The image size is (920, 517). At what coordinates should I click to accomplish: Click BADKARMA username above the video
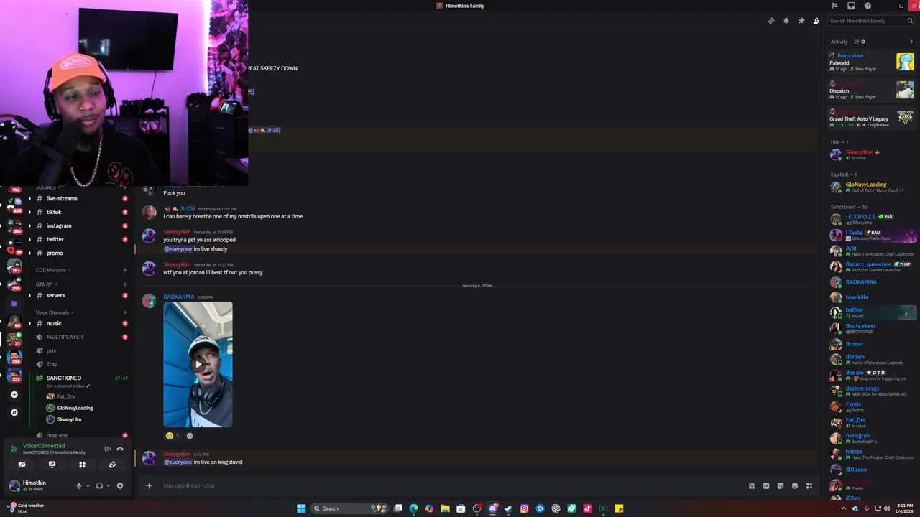click(x=178, y=297)
